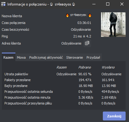
Task: Click the sent packets value 161.94 k
Action: [108, 80]
